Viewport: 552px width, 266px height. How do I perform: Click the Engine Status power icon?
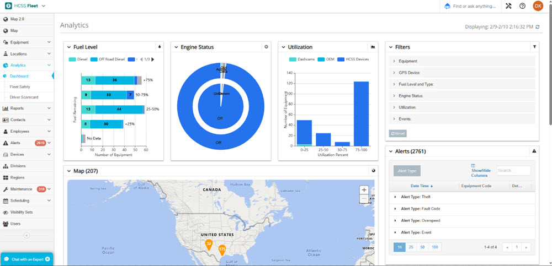tap(267, 47)
